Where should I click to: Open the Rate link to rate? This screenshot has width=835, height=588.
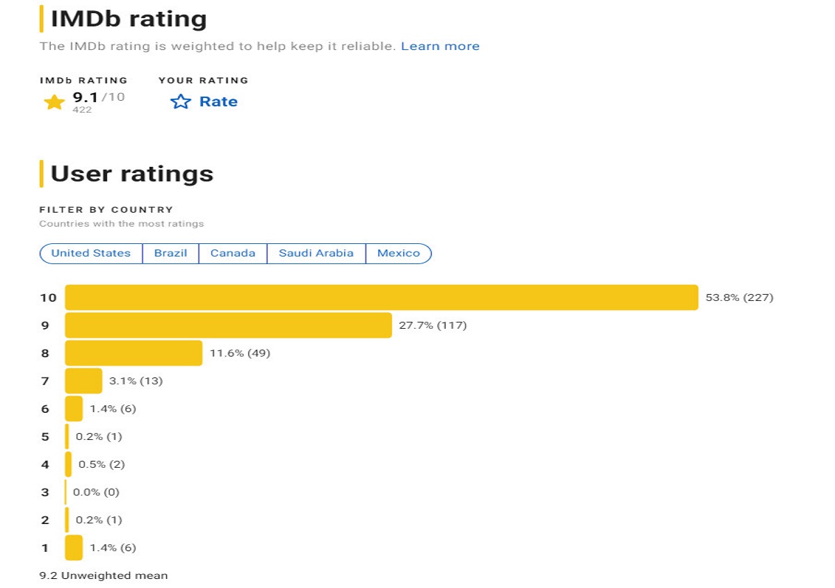pos(218,101)
